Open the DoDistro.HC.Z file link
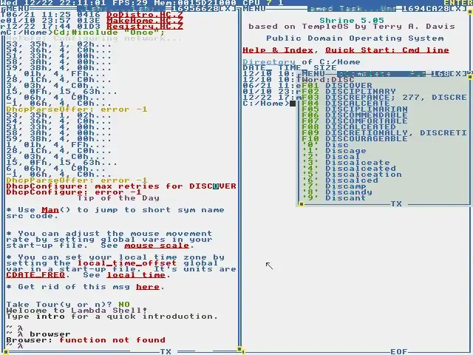 pyautogui.click(x=145, y=15)
